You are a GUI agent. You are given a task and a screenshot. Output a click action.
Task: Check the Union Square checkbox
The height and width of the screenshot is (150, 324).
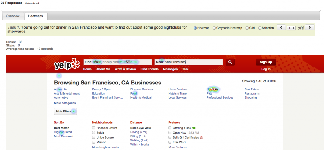[94, 137]
